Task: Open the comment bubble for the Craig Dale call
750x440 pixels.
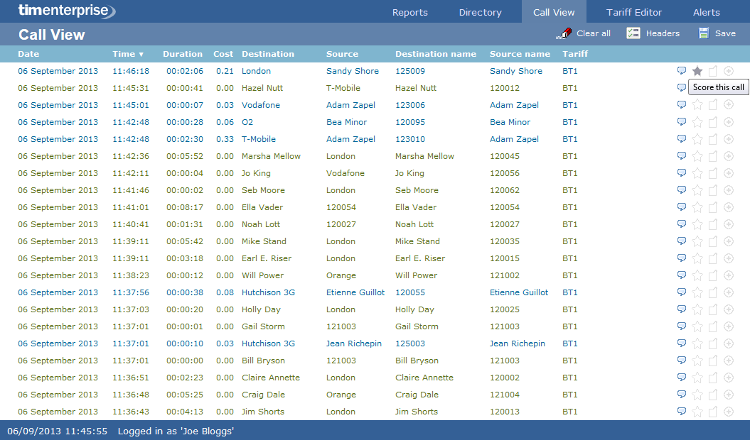Action: pos(682,394)
